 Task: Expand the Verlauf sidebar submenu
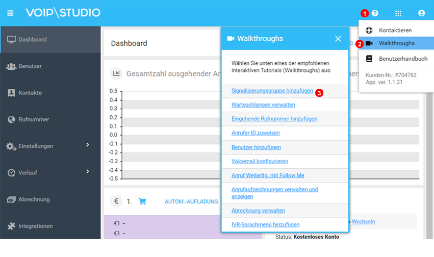tap(87, 172)
